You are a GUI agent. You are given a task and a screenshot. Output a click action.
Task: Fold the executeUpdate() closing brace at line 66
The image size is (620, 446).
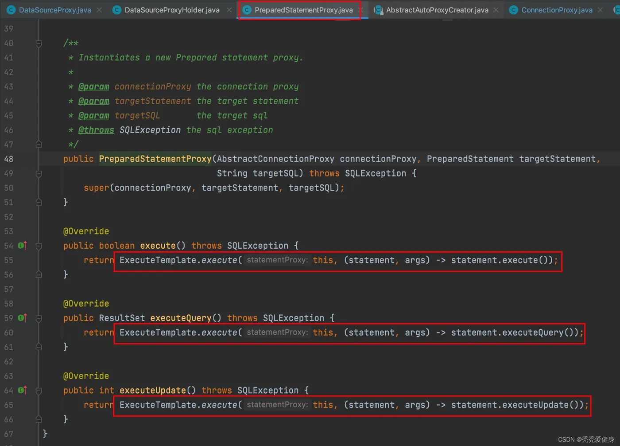coord(39,419)
